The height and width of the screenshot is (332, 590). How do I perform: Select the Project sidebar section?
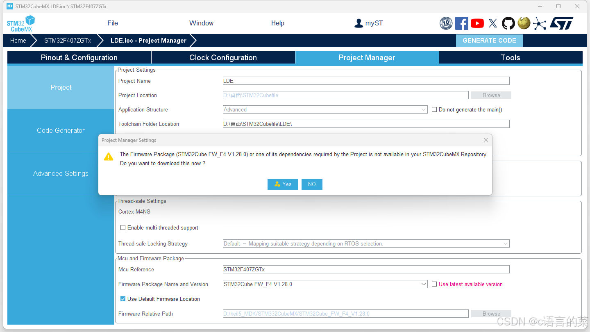pos(61,87)
